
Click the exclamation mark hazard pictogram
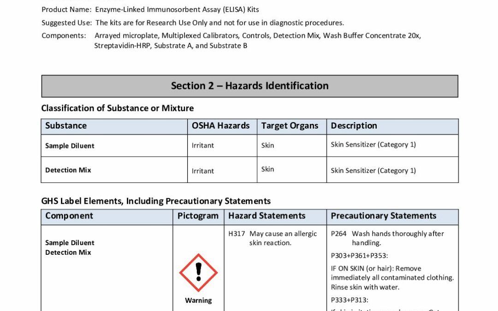pyautogui.click(x=198, y=273)
